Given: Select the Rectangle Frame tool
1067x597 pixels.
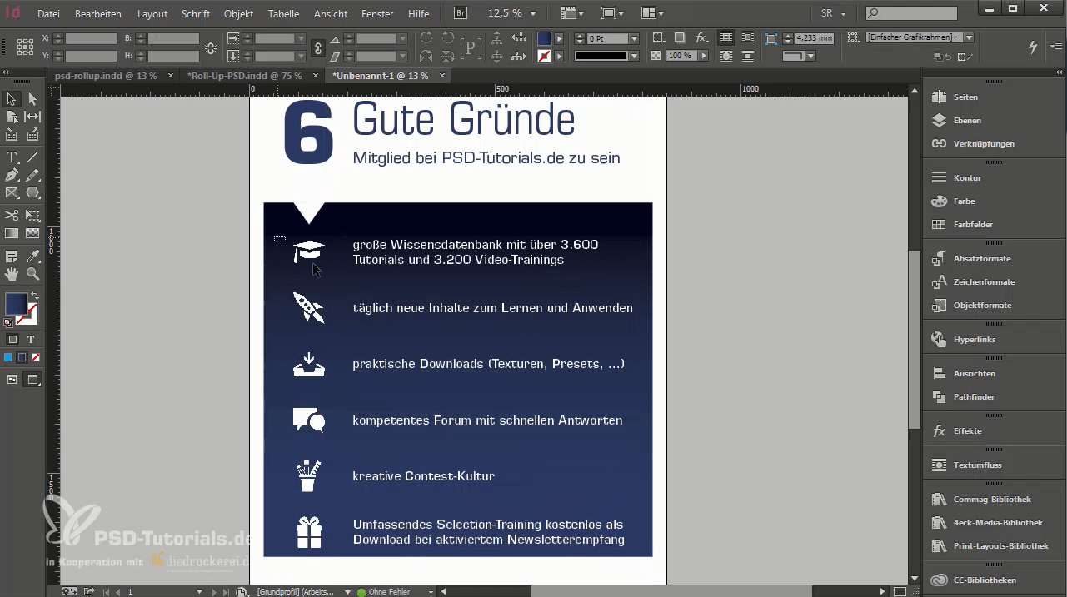Looking at the screenshot, I should click(x=12, y=193).
